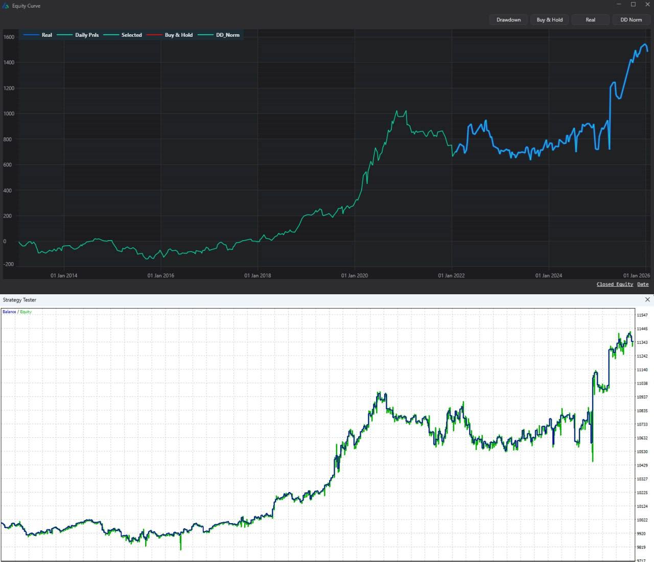
Task: Click the 11547 value on the price scale
Action: point(642,315)
